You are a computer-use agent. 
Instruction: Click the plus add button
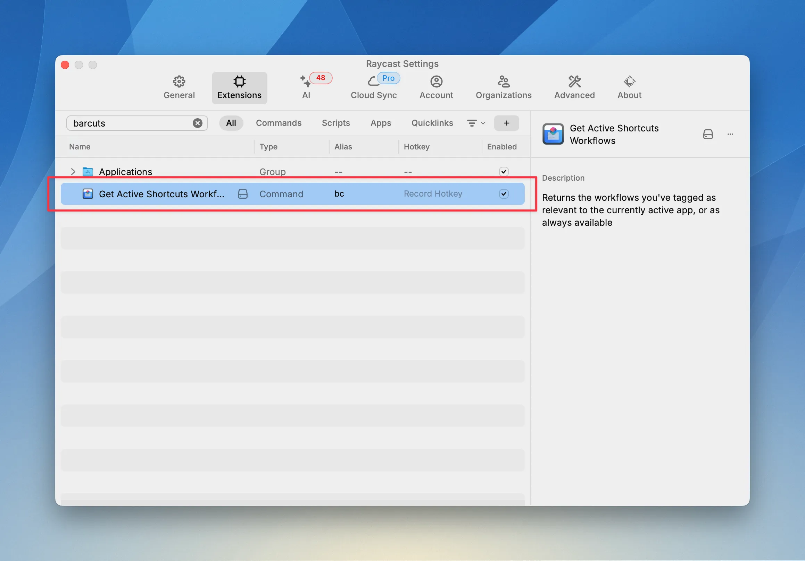506,123
